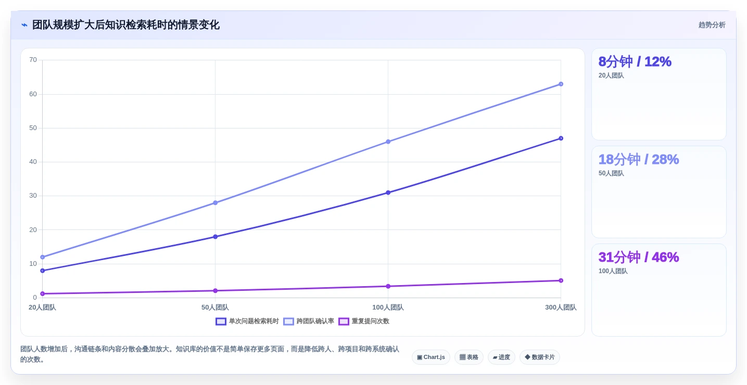Screen dimensions: 747x385
Task: Click the description paragraph starting 团队人数增加后
Action: click(x=210, y=354)
